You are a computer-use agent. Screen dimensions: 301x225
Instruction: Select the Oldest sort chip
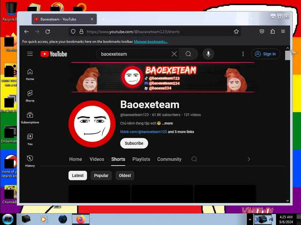tap(125, 175)
